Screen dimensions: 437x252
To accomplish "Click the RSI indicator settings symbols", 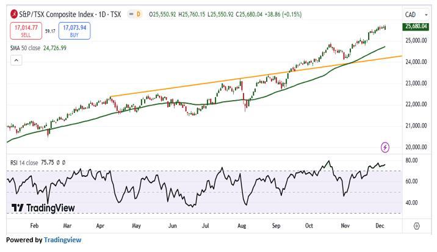I will [x=60, y=163].
